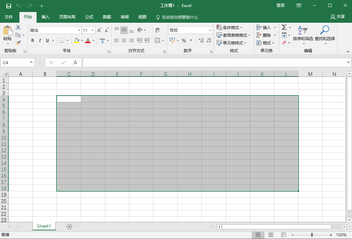Select the AutoSum (Σ) icon
352x239 pixels.
click(284, 27)
